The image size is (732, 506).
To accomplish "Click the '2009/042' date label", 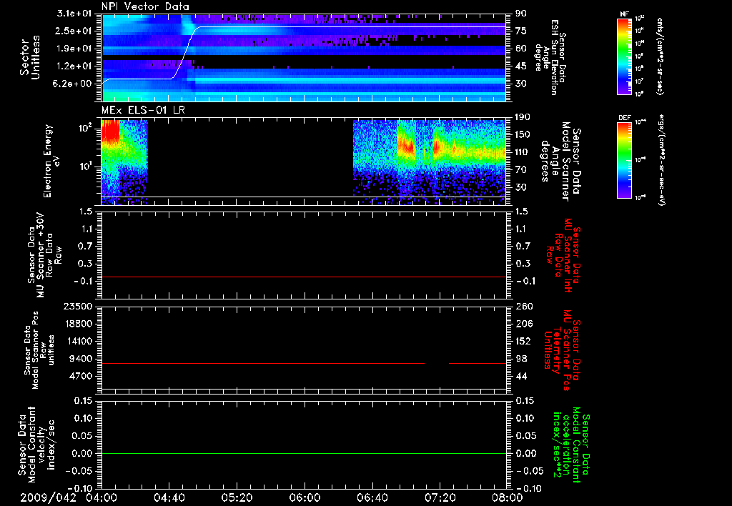I will point(48,497).
